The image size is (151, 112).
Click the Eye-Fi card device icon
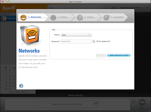[4, 19]
